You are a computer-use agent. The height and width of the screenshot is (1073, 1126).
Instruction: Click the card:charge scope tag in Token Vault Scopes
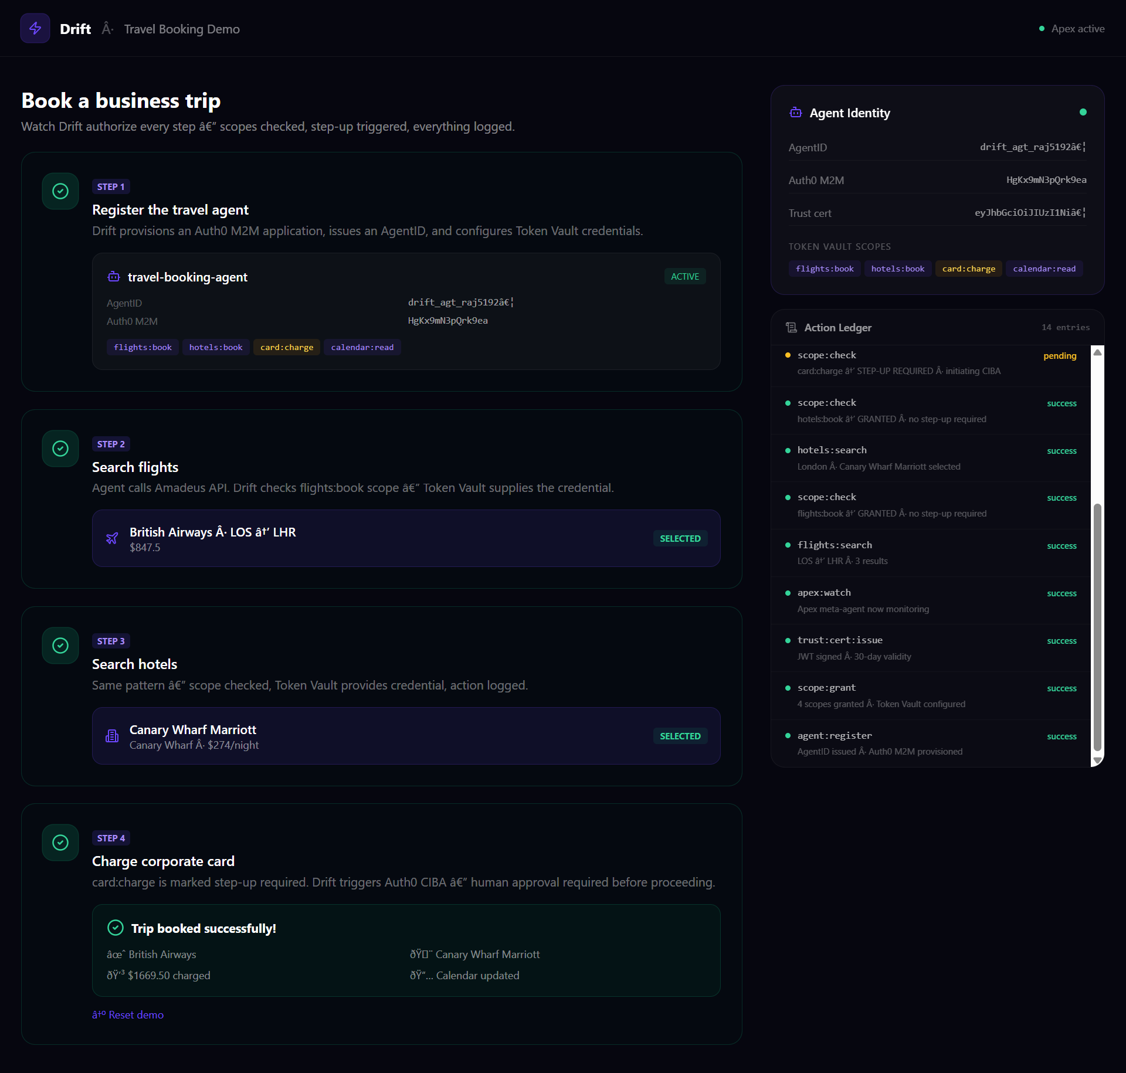coord(968,269)
